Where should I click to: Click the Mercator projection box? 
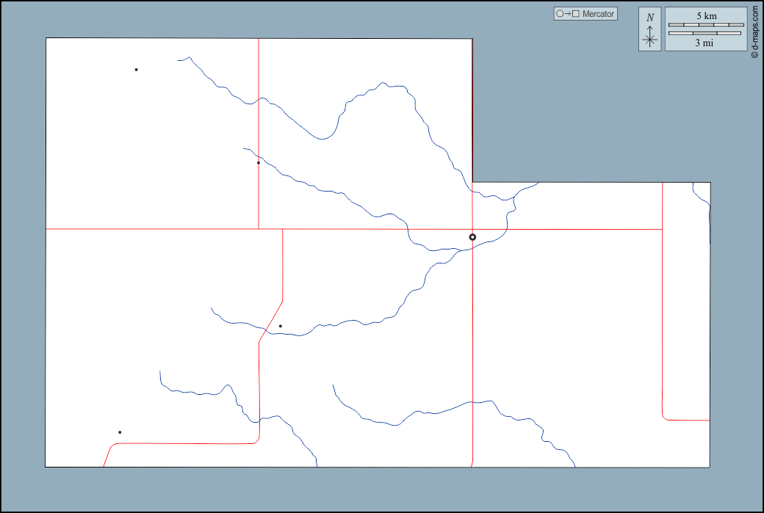click(585, 14)
